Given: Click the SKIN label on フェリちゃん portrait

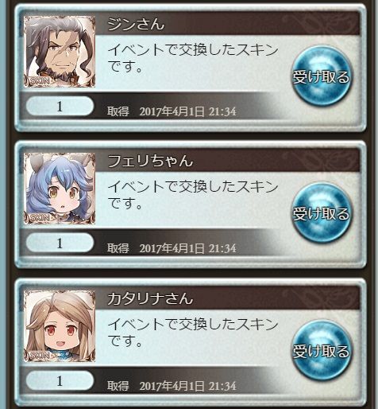Looking at the screenshot, I should pos(40,218).
